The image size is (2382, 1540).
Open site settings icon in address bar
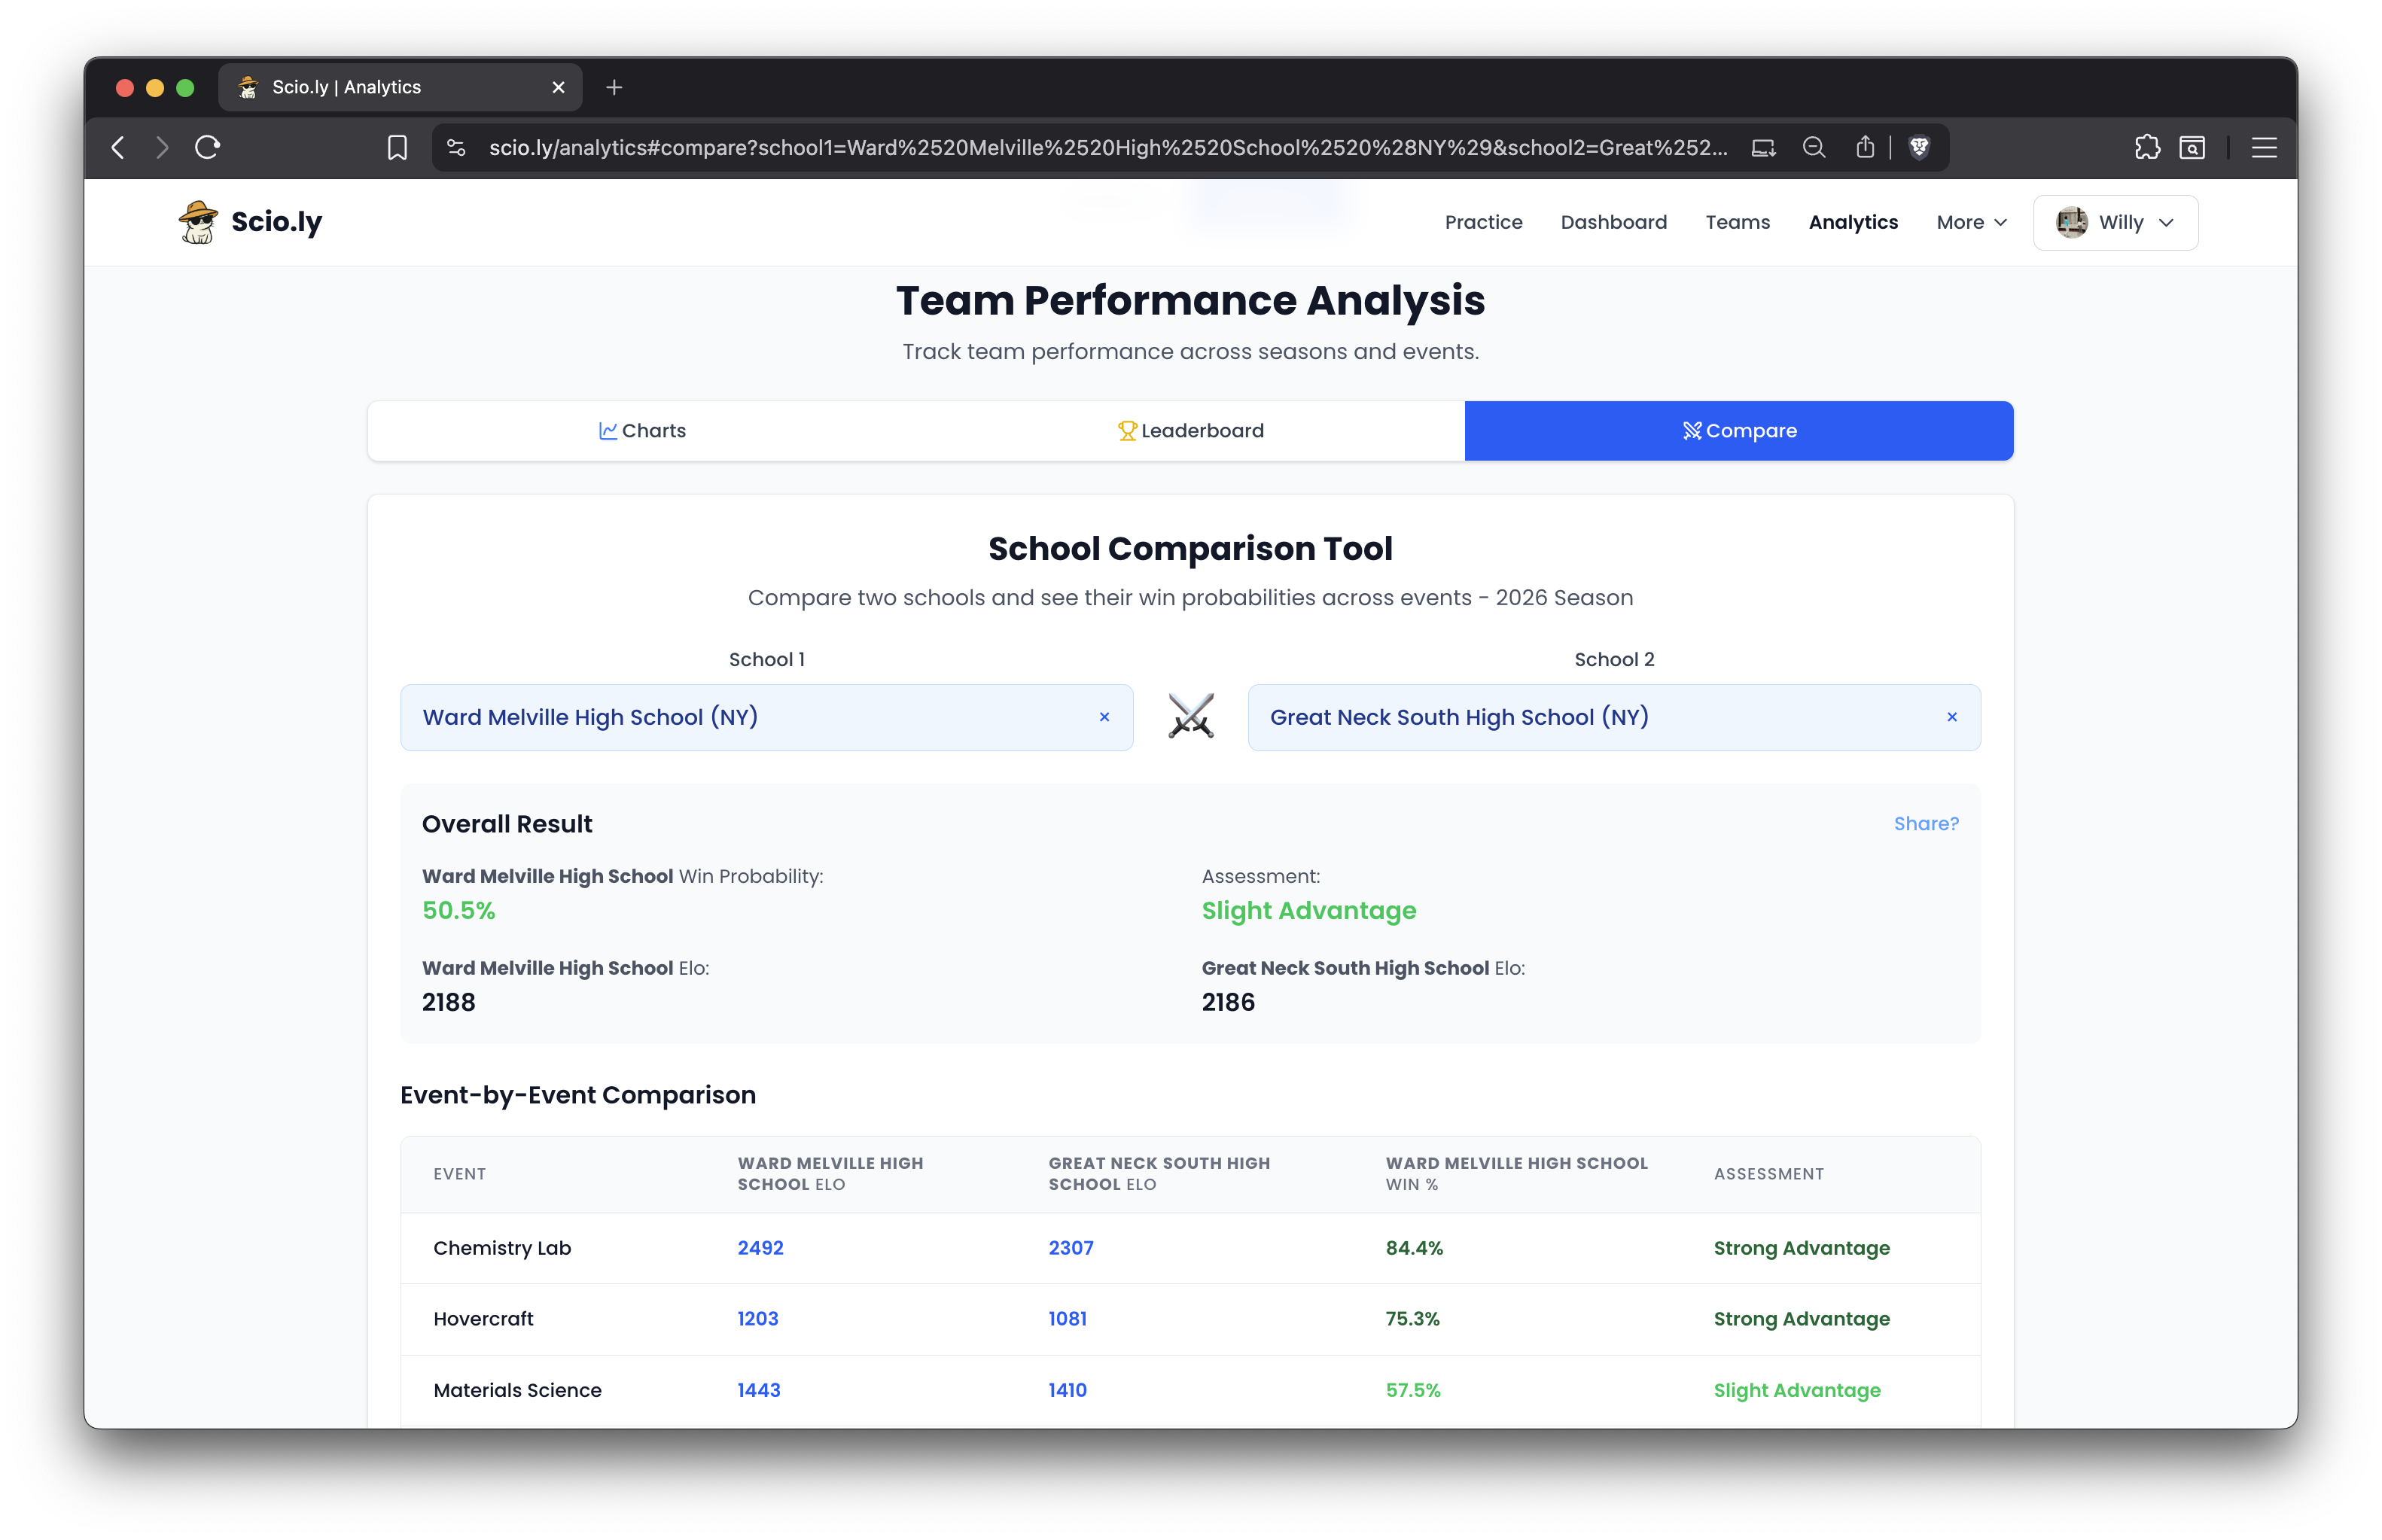click(456, 148)
